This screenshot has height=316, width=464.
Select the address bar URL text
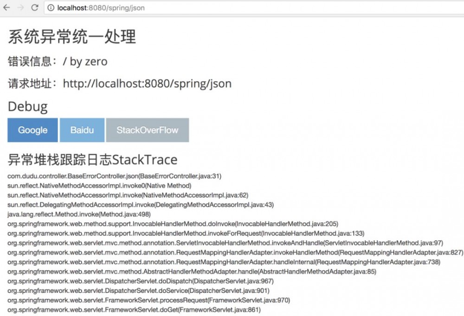(x=100, y=8)
